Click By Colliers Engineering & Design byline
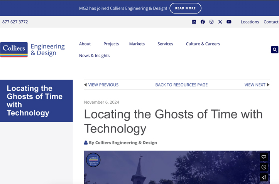Screen dimensions: 279x184 point(123,143)
